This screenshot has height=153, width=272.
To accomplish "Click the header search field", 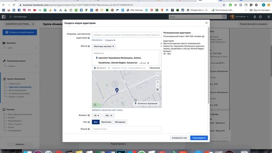I will (x=195, y=17).
